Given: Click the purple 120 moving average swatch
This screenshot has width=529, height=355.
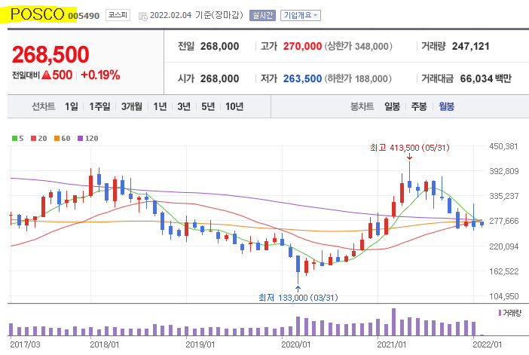Looking at the screenshot, I should tap(81, 139).
